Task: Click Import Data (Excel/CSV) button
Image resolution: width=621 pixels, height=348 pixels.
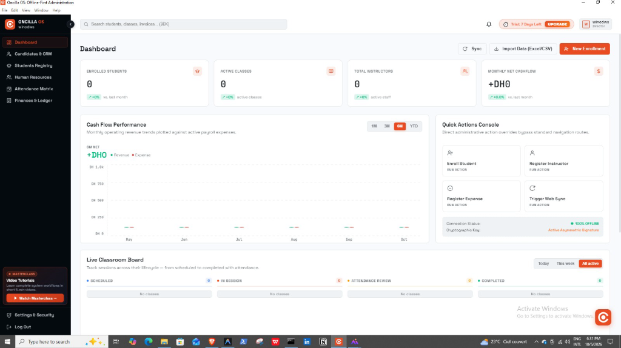Action: 523,49
